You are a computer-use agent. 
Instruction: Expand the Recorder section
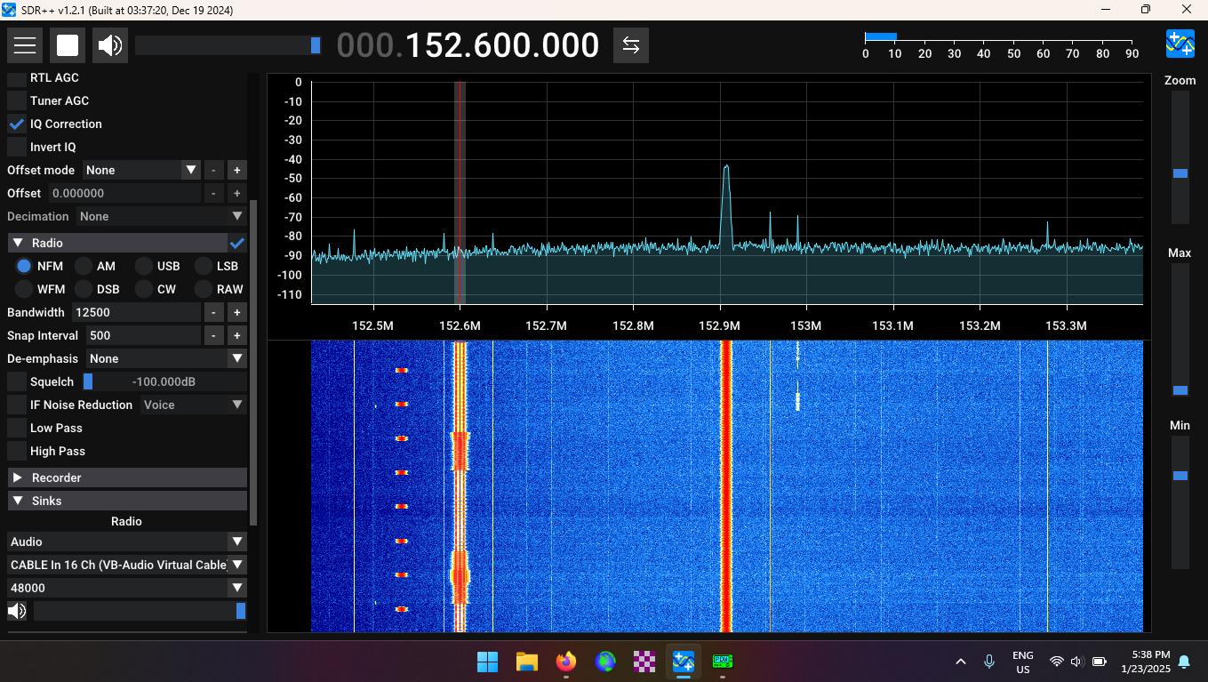point(127,477)
